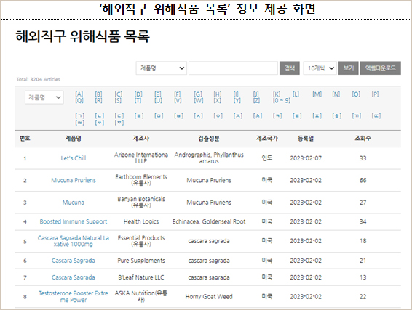412x310 pixels.
Task: Click the Arizone International LLP manufacturer cell
Action: (x=141, y=158)
